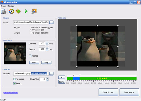The width and height of the screenshot is (141, 101).
Task: Click the green film strip toolbar icon
Action: point(18,11)
